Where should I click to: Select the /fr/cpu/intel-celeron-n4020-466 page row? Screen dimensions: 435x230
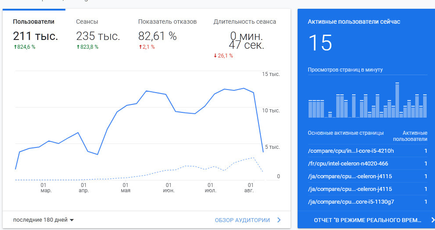(x=348, y=164)
